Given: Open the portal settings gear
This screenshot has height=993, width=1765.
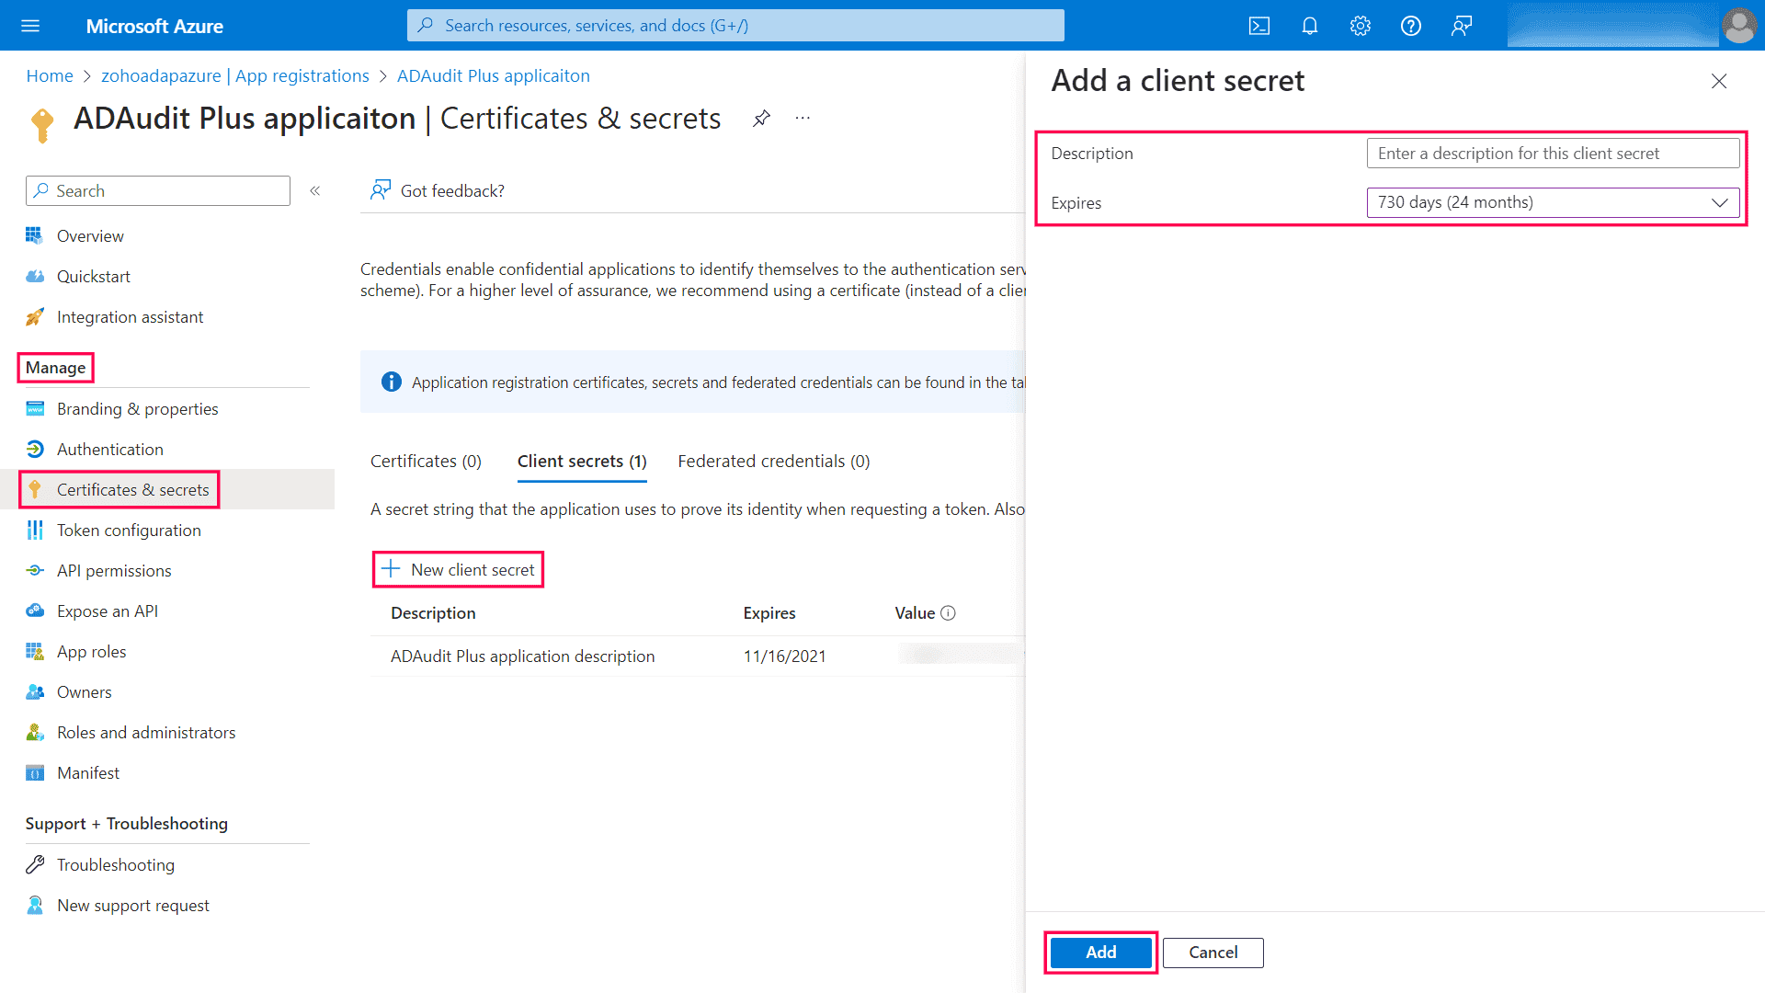Looking at the screenshot, I should pyautogui.click(x=1360, y=25).
